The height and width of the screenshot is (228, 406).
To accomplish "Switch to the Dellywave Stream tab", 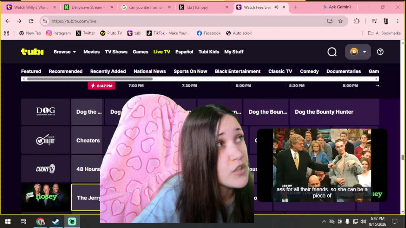I will click(x=88, y=7).
